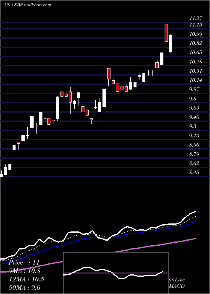210x294 pixels.
Task: Click the 8.45 price label
Action: coord(194,173)
